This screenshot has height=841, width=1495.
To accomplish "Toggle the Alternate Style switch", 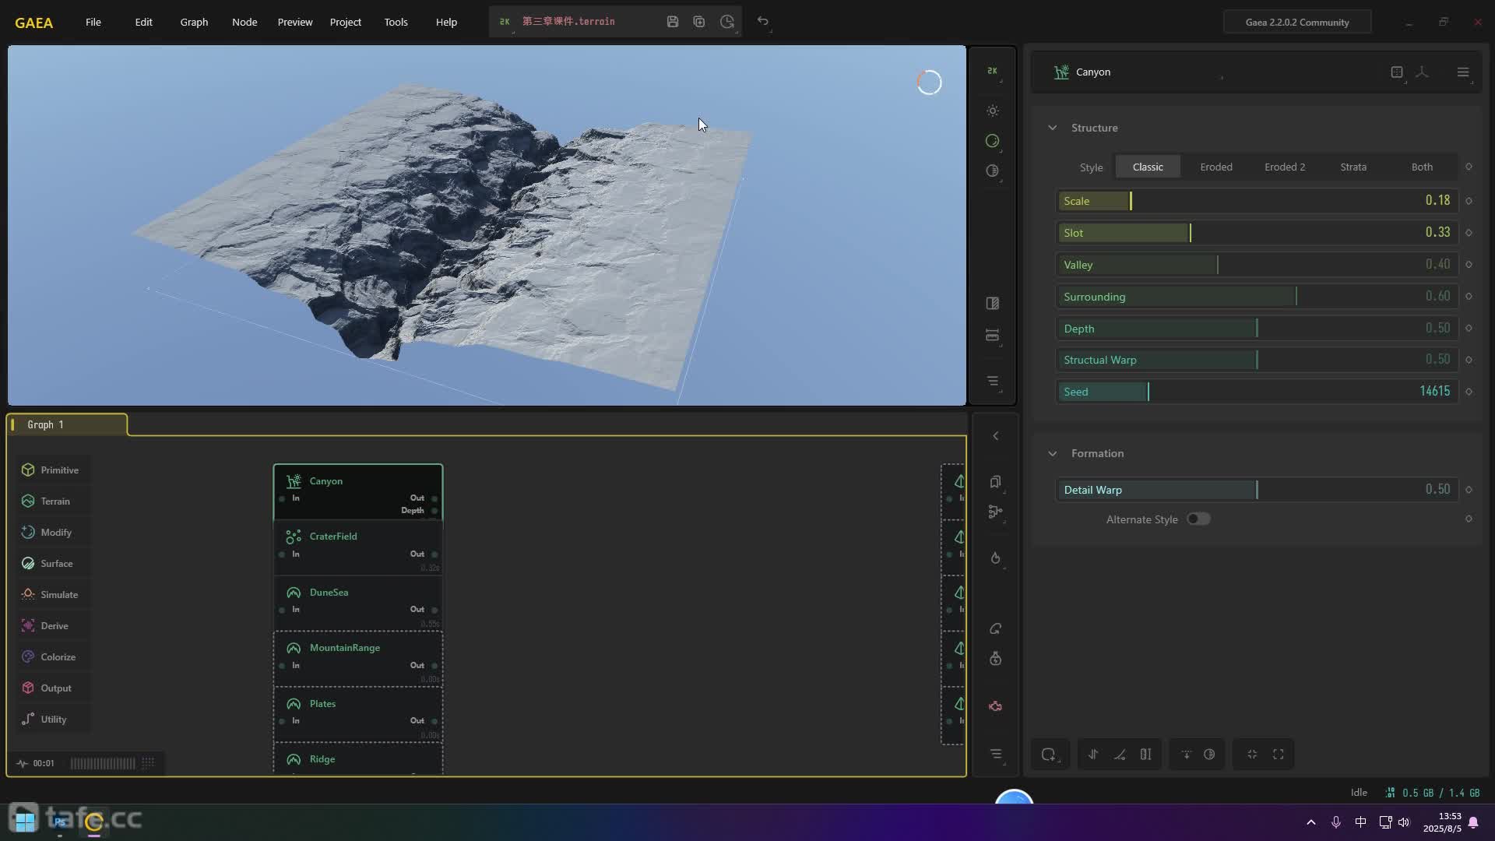I will (1198, 519).
